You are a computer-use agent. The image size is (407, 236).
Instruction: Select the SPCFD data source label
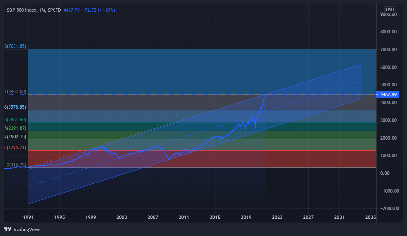[54, 10]
